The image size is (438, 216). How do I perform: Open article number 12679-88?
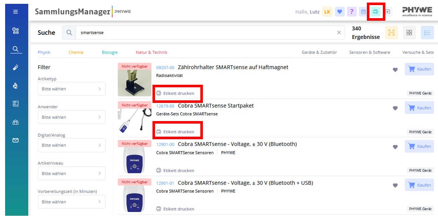coord(165,106)
